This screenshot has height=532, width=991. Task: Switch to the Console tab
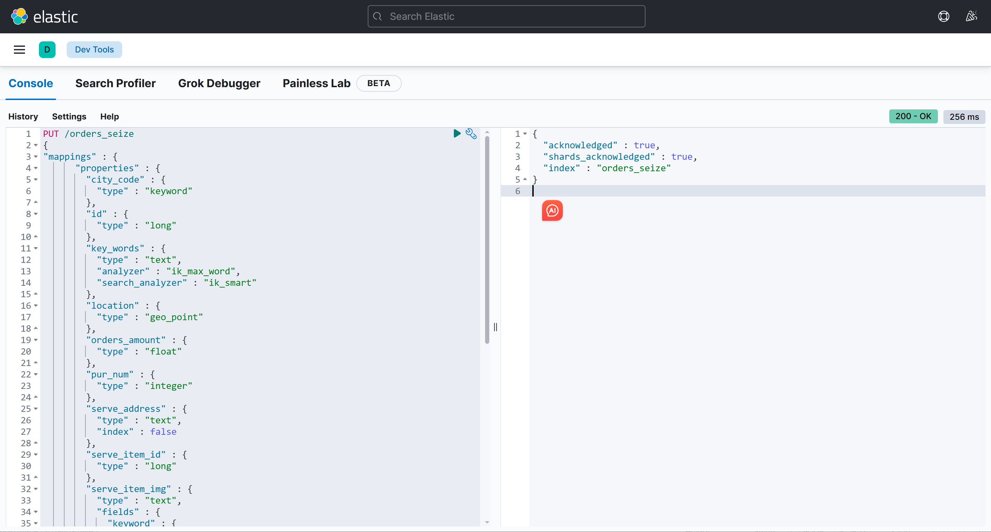coord(31,83)
